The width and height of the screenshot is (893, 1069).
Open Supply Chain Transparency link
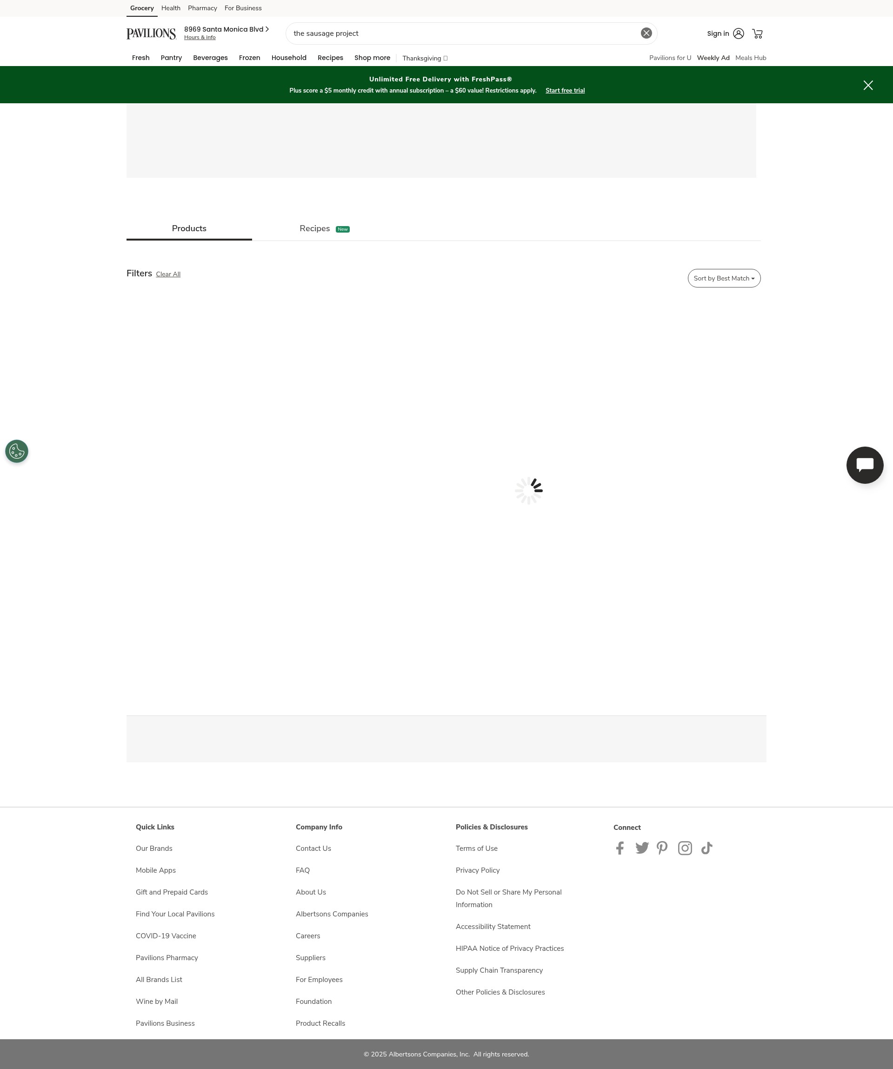[499, 971]
